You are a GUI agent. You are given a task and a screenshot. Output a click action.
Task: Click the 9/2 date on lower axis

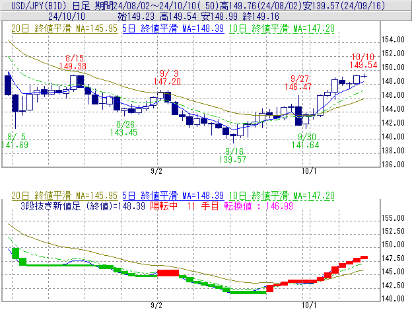(156, 305)
